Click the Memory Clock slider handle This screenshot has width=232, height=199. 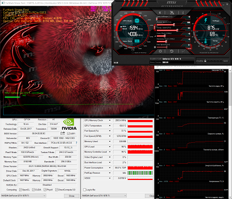166,41
